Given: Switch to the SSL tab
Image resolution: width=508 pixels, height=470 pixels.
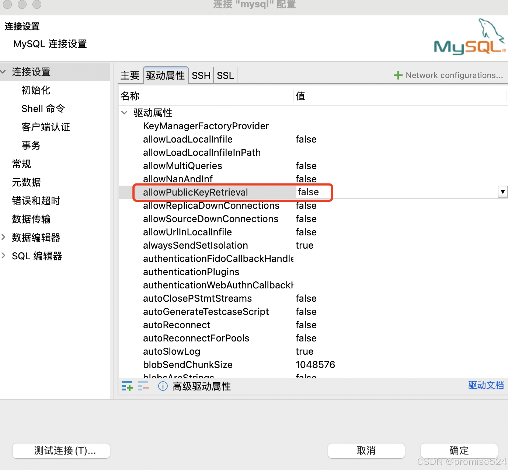Looking at the screenshot, I should coord(225,76).
